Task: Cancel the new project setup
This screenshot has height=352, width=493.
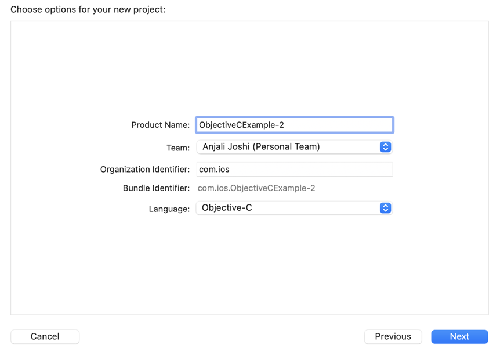Action: point(45,336)
